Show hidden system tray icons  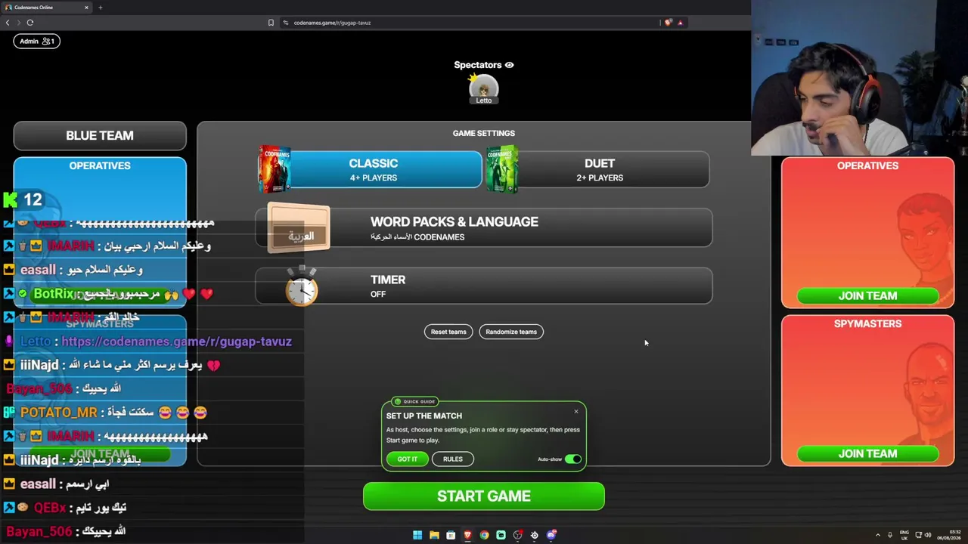click(877, 535)
